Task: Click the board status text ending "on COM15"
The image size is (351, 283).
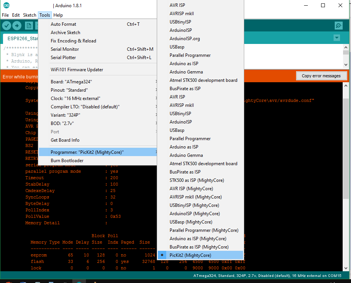Action: point(267,275)
